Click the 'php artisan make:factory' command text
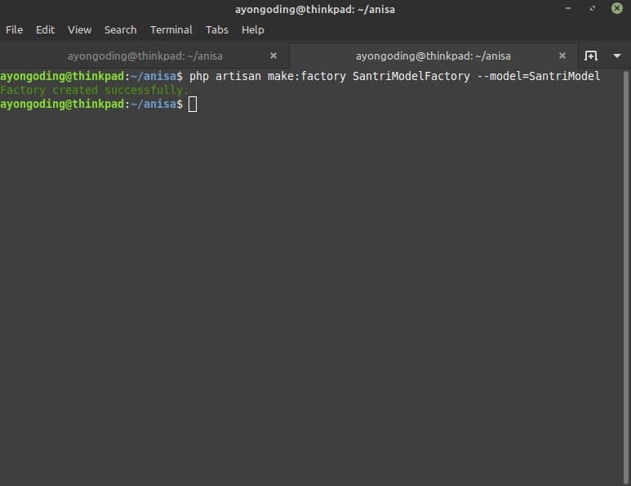Screen dimensions: 631x486 267,76
